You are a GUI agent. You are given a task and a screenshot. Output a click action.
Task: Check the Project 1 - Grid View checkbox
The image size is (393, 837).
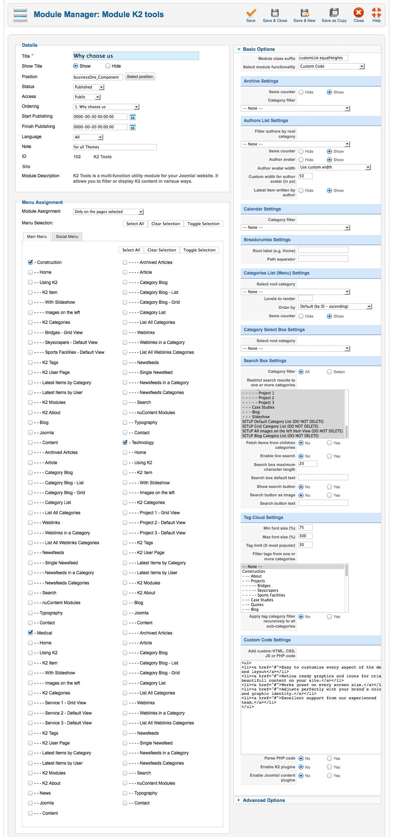[x=125, y=513]
